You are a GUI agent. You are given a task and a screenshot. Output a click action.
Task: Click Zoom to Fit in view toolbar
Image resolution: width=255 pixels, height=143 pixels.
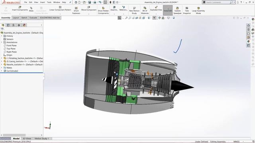click(126, 18)
